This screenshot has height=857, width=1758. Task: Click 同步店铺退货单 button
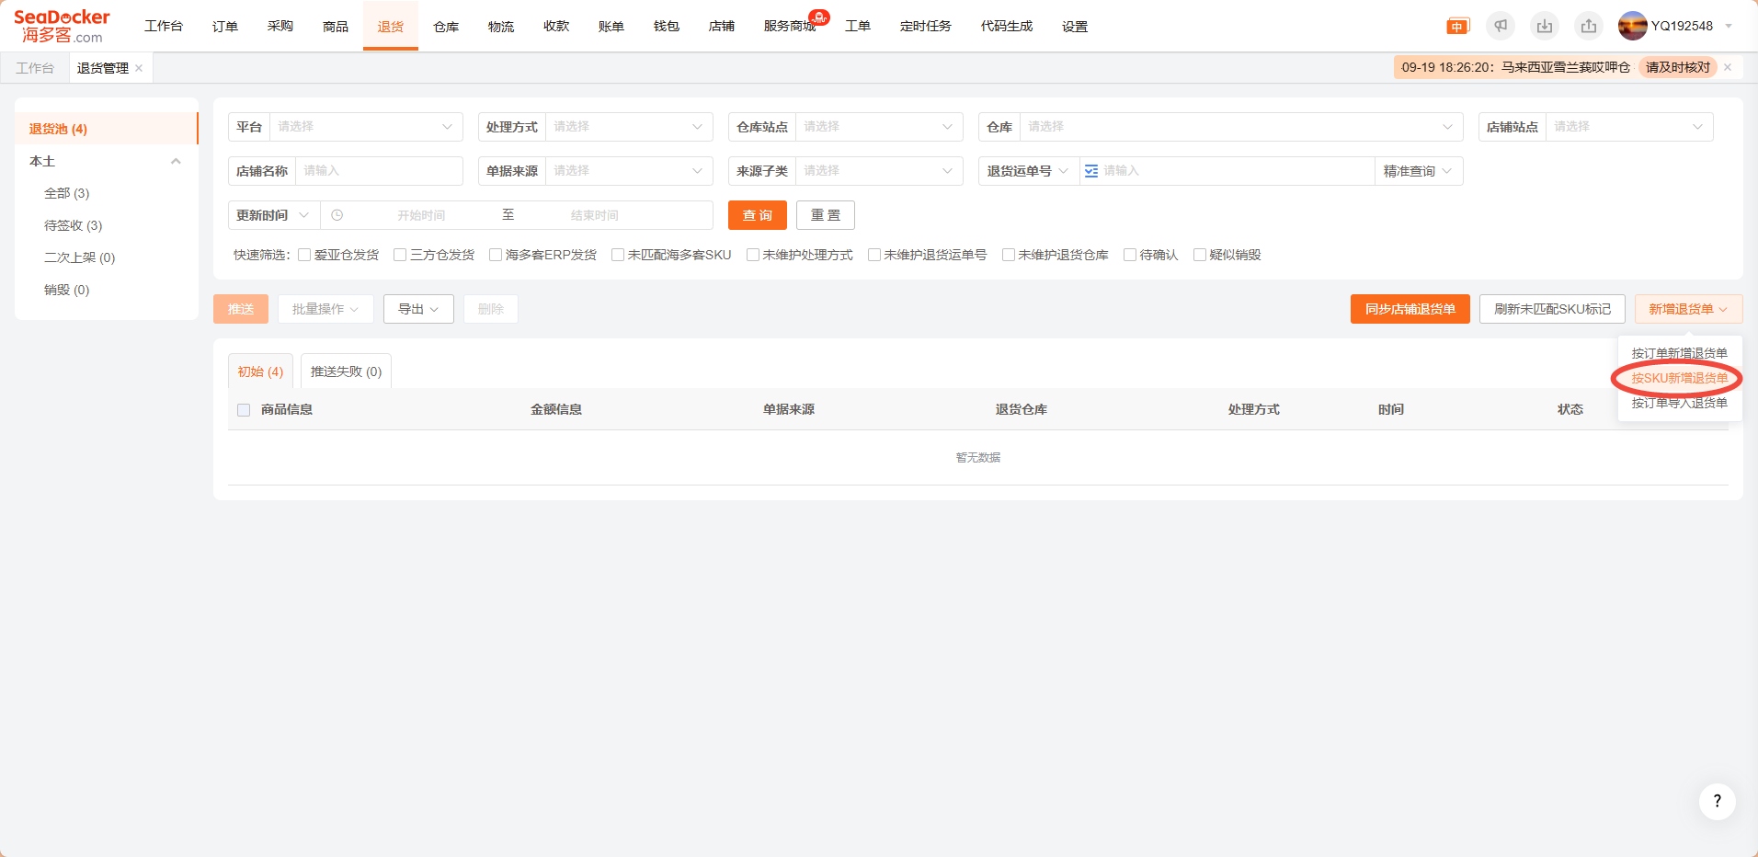click(1410, 309)
